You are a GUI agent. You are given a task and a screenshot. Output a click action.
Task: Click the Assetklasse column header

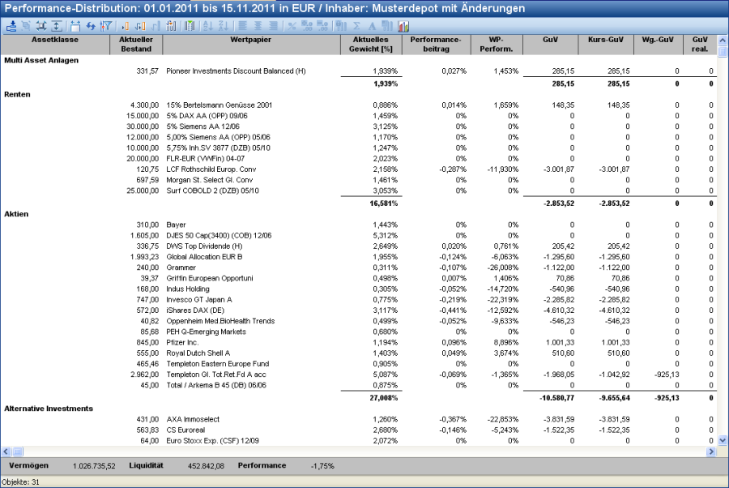pos(56,44)
